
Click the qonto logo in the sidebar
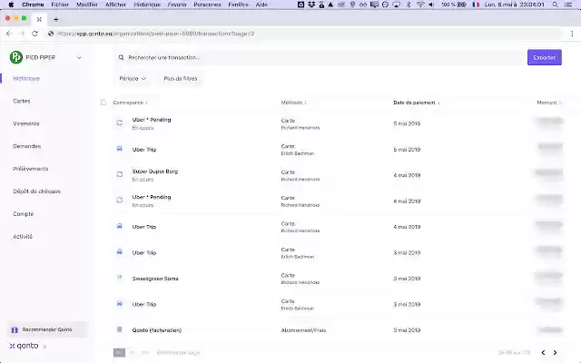tap(24, 346)
